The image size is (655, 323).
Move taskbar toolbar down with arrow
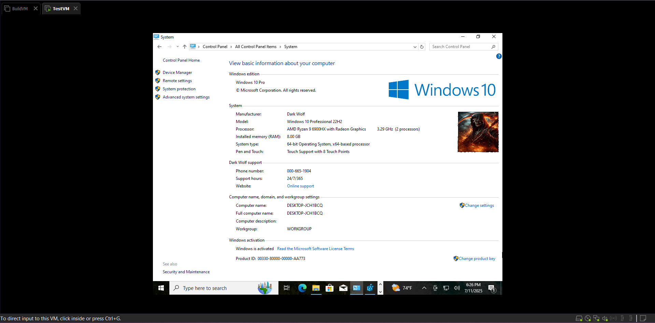[380, 292]
